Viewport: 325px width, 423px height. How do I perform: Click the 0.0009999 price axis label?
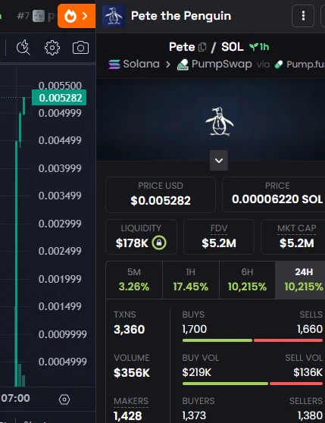coord(63,334)
